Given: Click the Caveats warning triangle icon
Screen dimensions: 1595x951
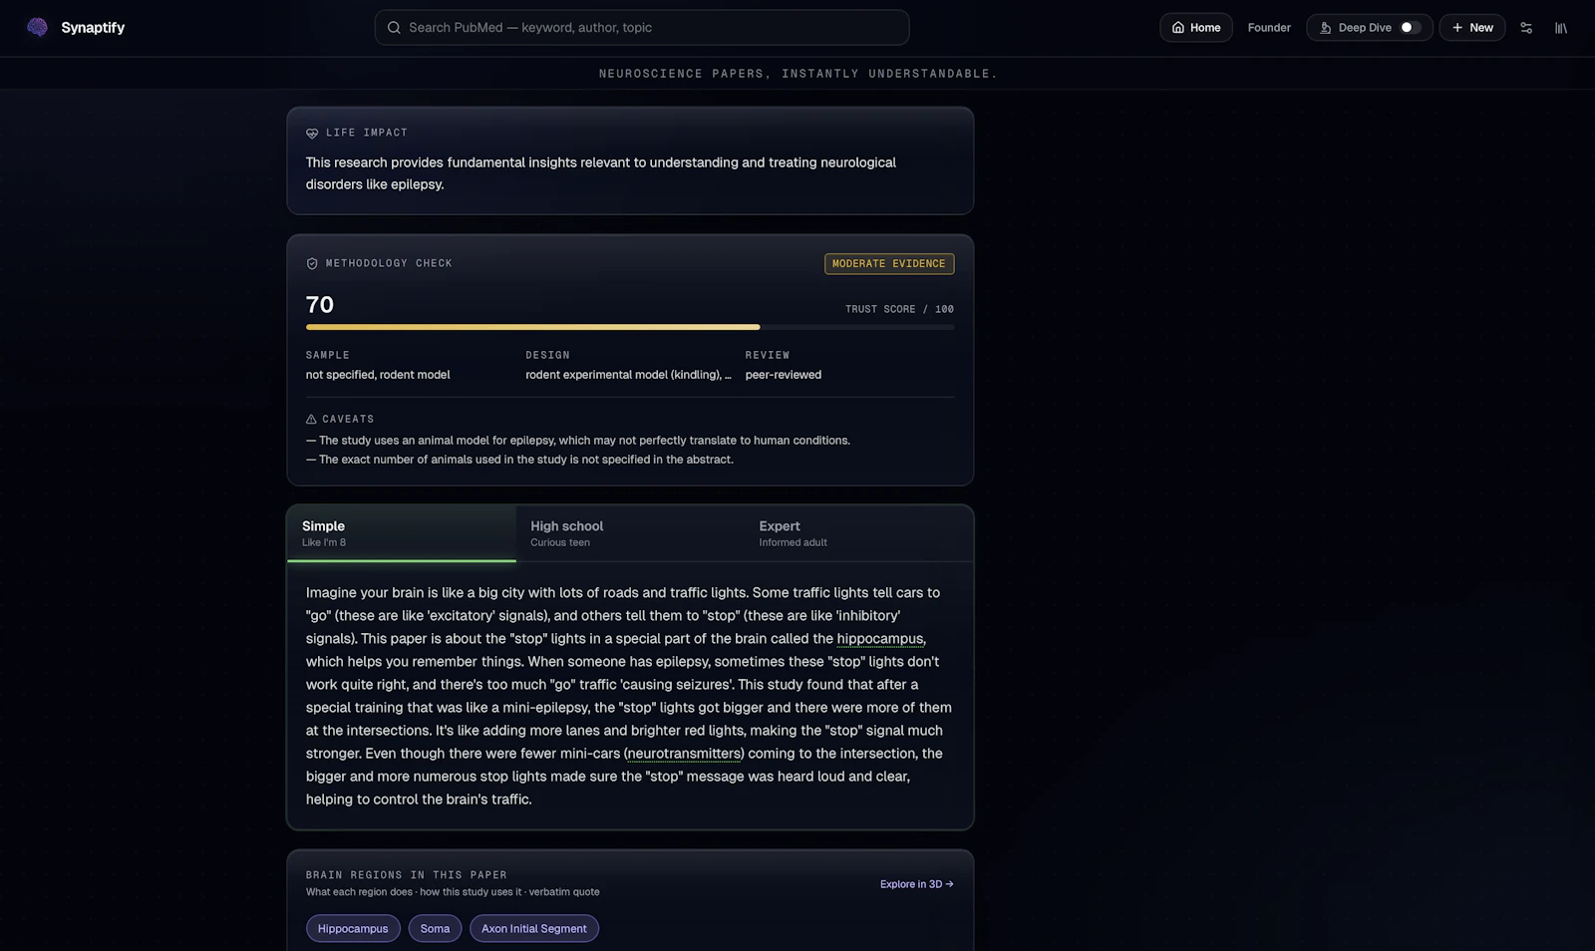Looking at the screenshot, I should [x=311, y=420].
